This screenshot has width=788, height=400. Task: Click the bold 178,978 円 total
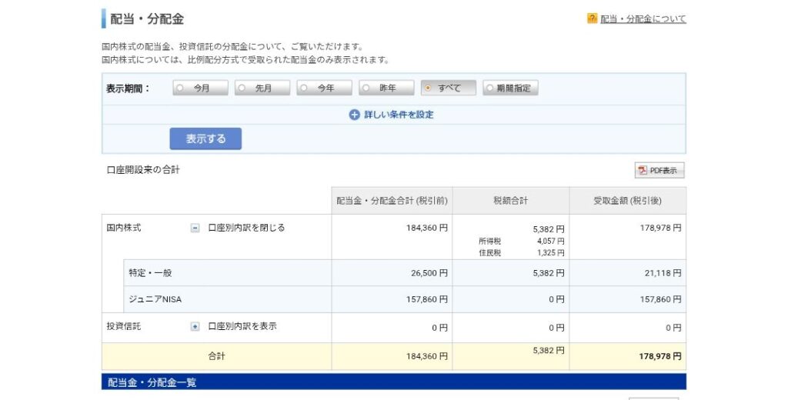click(660, 356)
